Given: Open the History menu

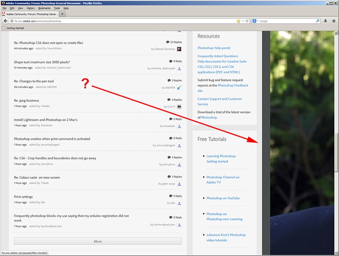Looking at the screenshot, I should [31, 8].
